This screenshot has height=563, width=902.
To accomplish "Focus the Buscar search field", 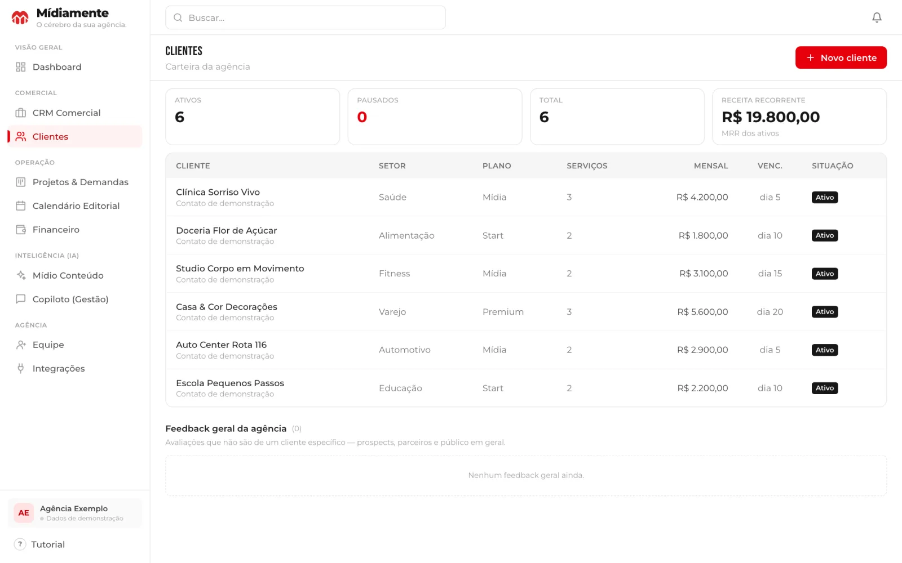I will 306,17.
